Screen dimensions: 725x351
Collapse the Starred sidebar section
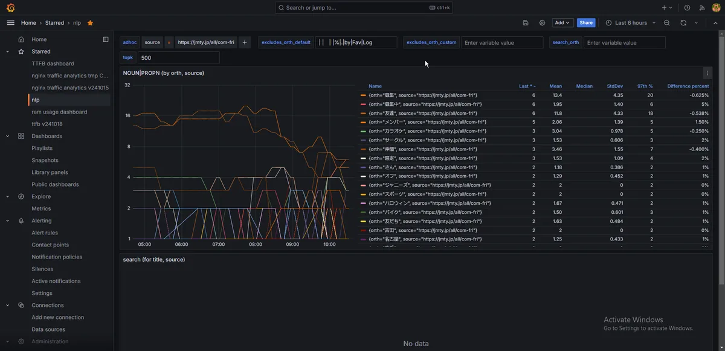[x=7, y=51]
